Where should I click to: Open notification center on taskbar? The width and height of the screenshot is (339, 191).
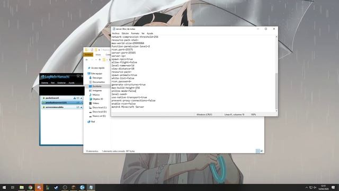click(333, 187)
